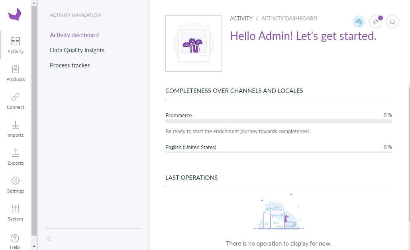Click the sidebar scrollbar down arrow
The width and height of the screenshot is (410, 250).
[34, 247]
